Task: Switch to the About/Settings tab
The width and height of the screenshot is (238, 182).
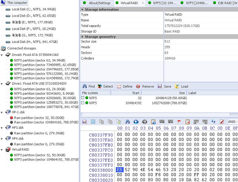Action: pos(97,3)
